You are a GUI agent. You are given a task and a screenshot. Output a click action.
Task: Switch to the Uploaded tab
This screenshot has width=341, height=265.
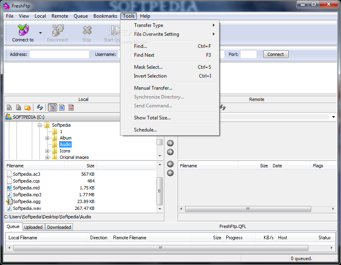pyautogui.click(x=33, y=227)
